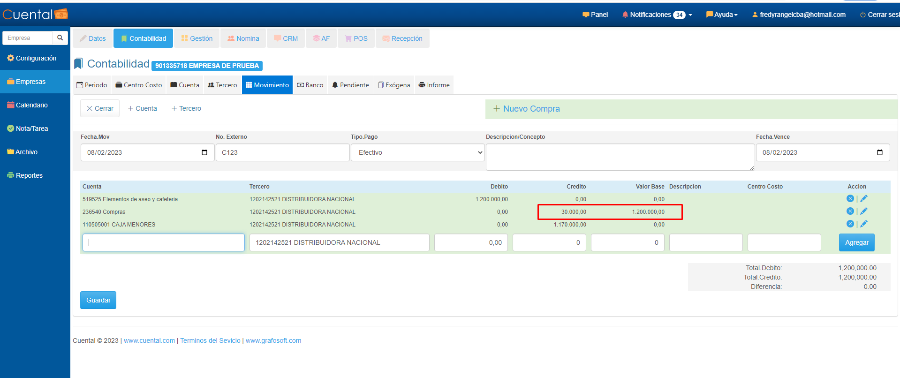This screenshot has width=900, height=378.
Task: Edit the 110505001 CAJA MENORES row
Action: pos(864,224)
